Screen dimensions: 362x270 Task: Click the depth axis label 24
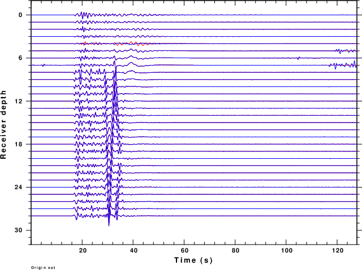coord(19,187)
